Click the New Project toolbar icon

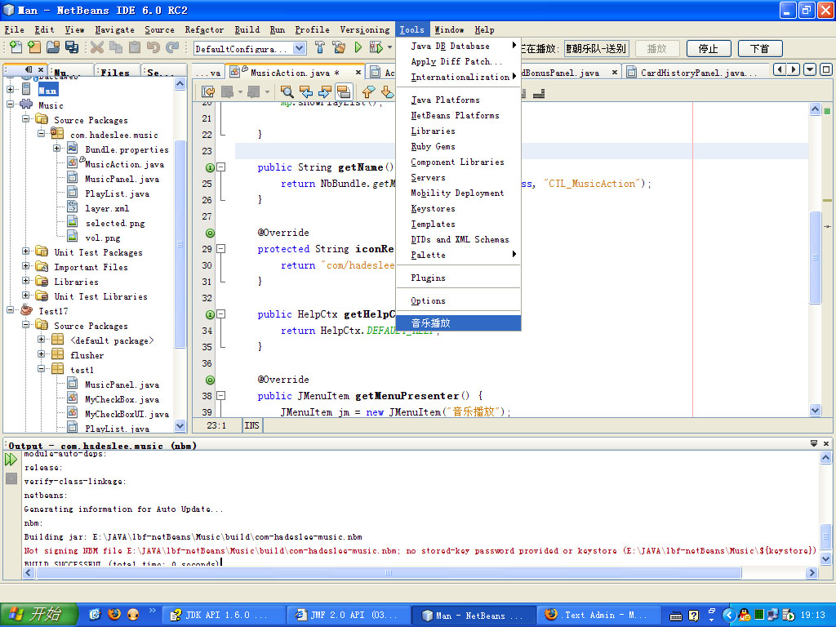click(x=34, y=47)
